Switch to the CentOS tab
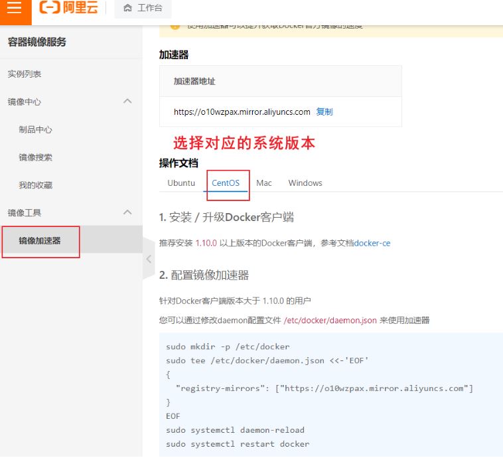This screenshot has width=503, height=458. coord(226,183)
